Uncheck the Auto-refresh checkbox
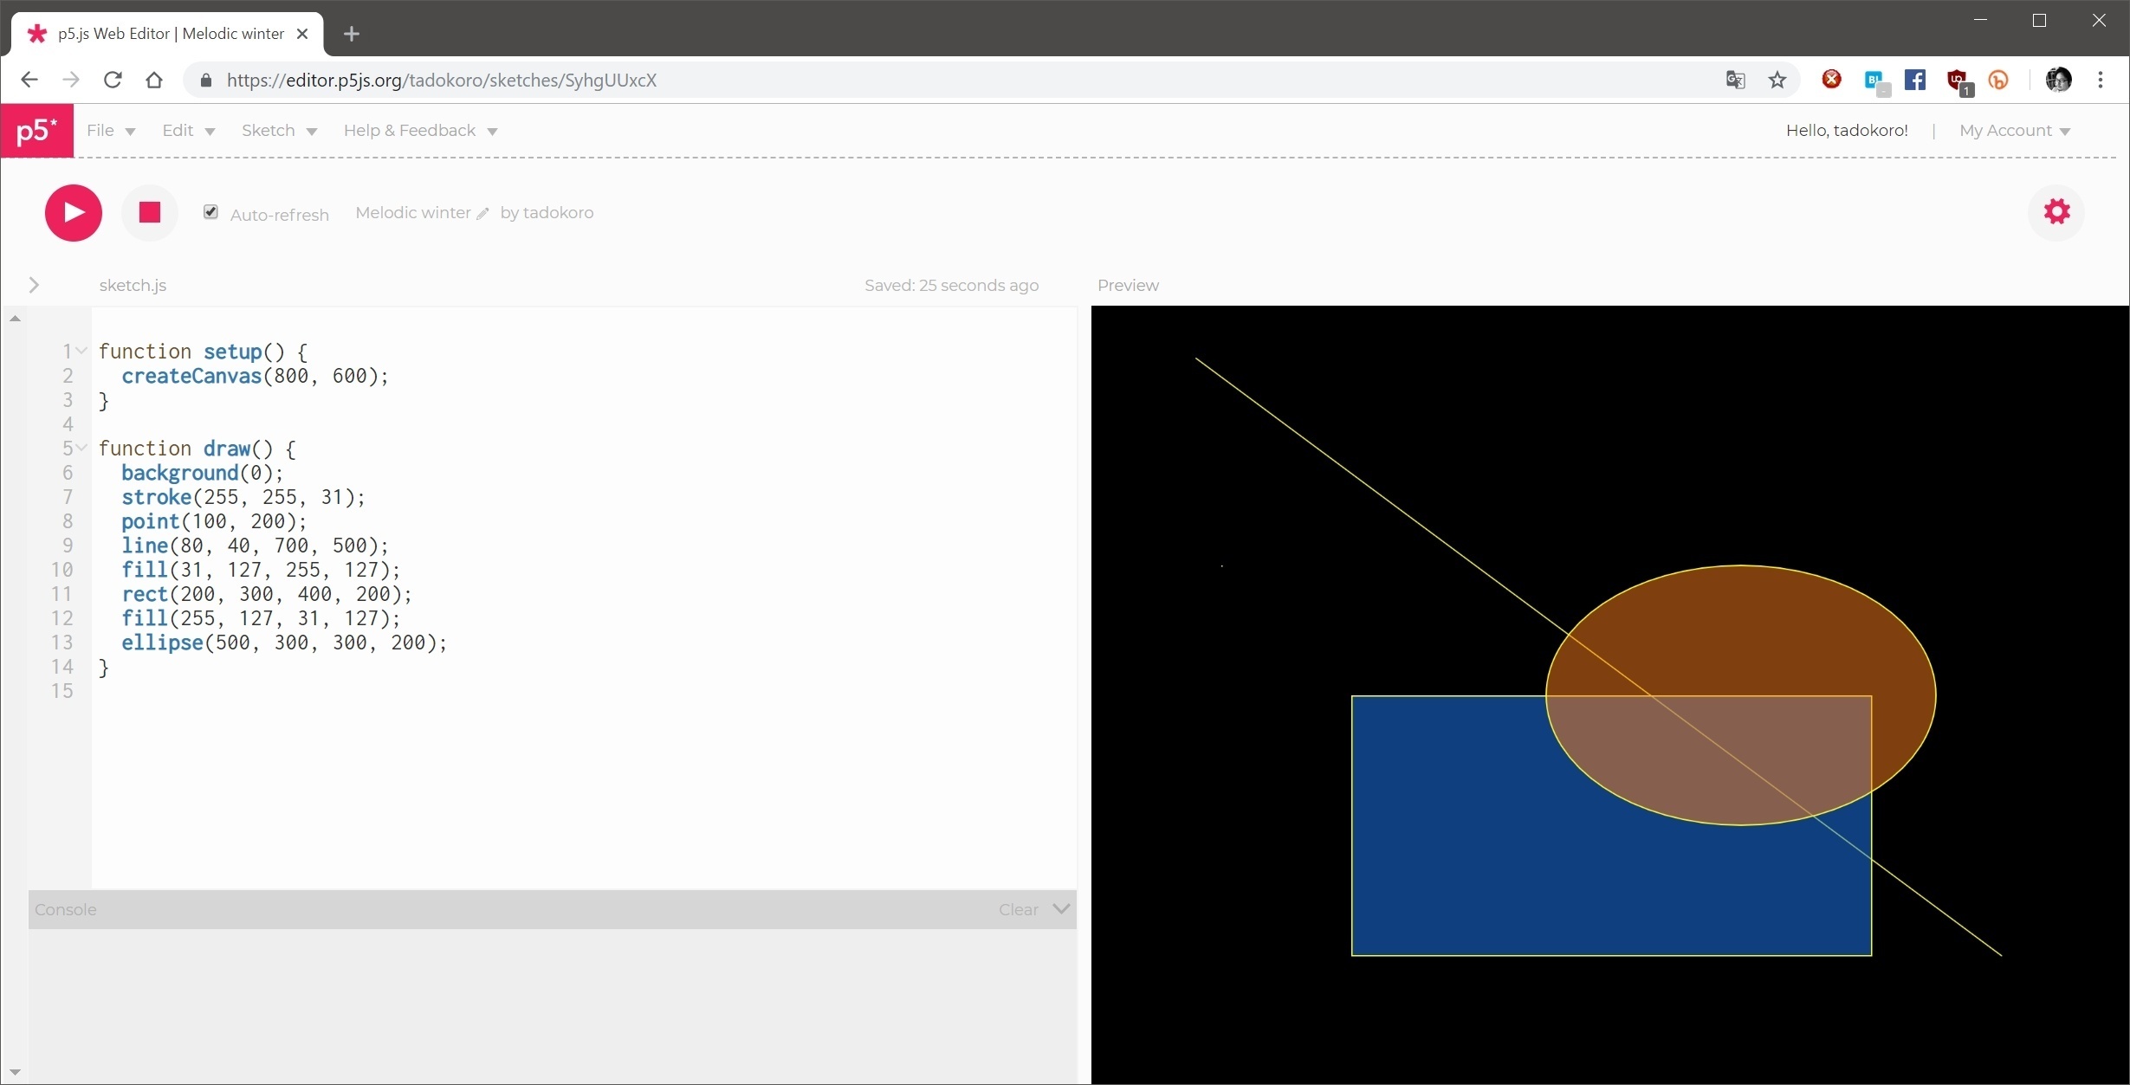The height and width of the screenshot is (1085, 2130). [x=211, y=211]
